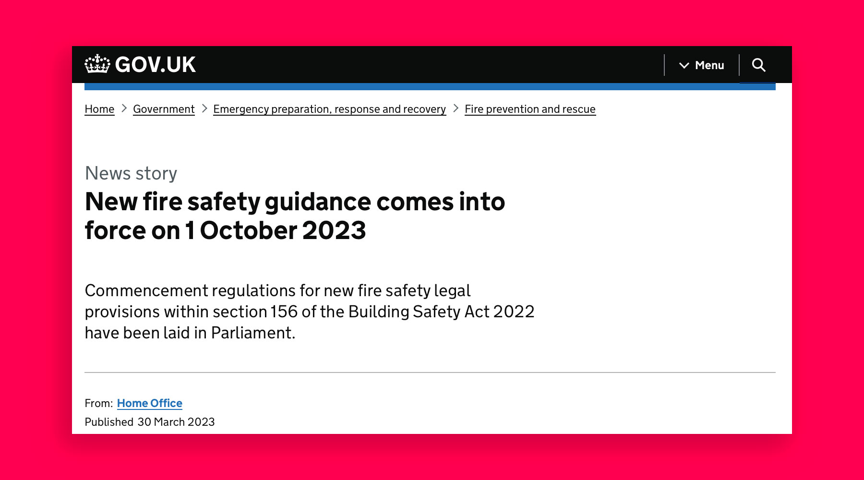Click breadcrumb chevron before Fire prevention and rescue
The image size is (864, 480).
point(456,108)
